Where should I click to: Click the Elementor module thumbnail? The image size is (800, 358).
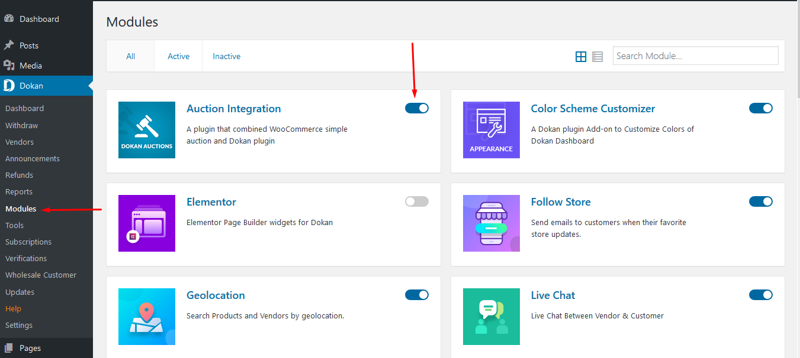point(147,223)
